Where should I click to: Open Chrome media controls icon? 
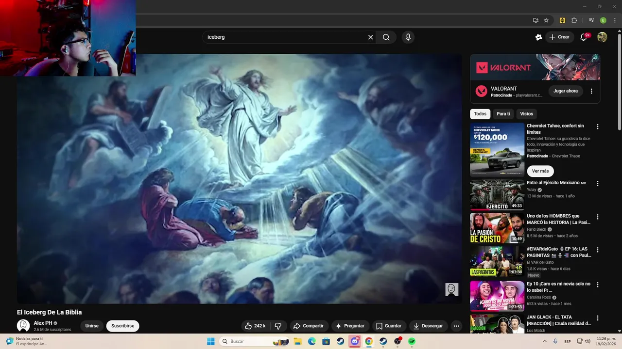coord(591,20)
